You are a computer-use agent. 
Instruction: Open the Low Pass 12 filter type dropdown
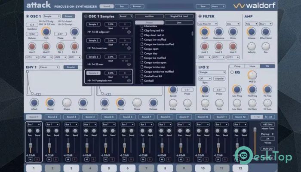pyautogui.click(x=208, y=24)
